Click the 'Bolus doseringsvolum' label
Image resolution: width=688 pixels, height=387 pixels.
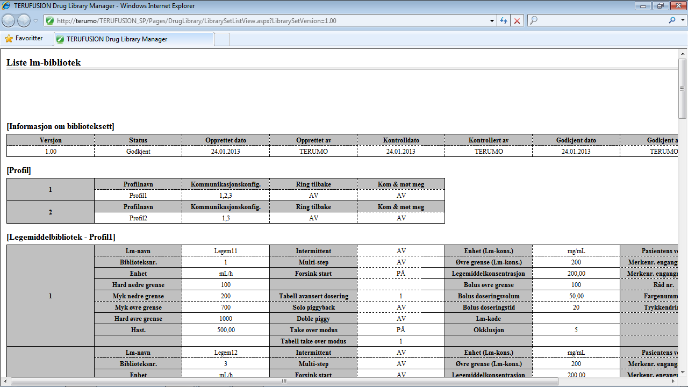489,296
